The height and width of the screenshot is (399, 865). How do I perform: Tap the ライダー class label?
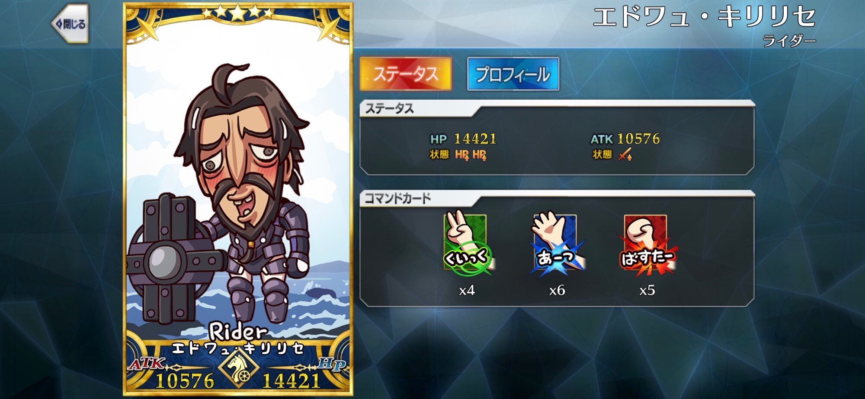click(789, 41)
